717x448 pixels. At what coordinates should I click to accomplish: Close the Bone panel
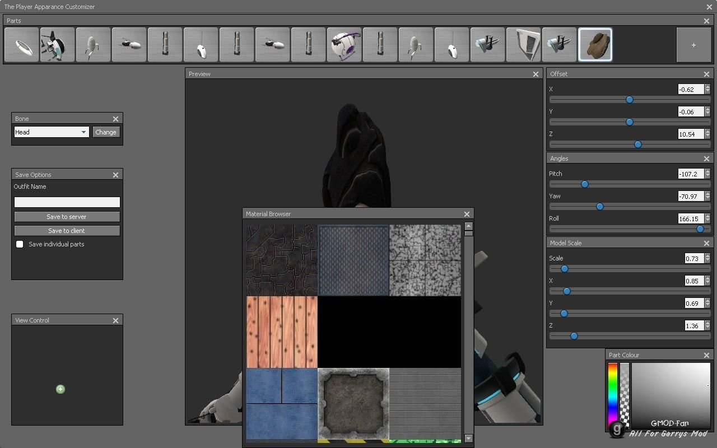115,119
